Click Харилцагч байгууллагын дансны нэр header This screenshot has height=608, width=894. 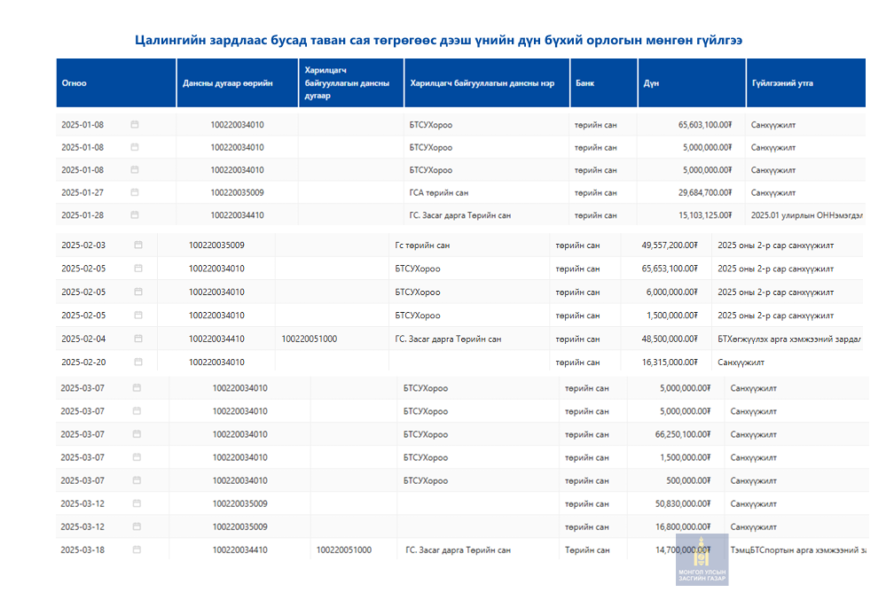click(x=482, y=83)
